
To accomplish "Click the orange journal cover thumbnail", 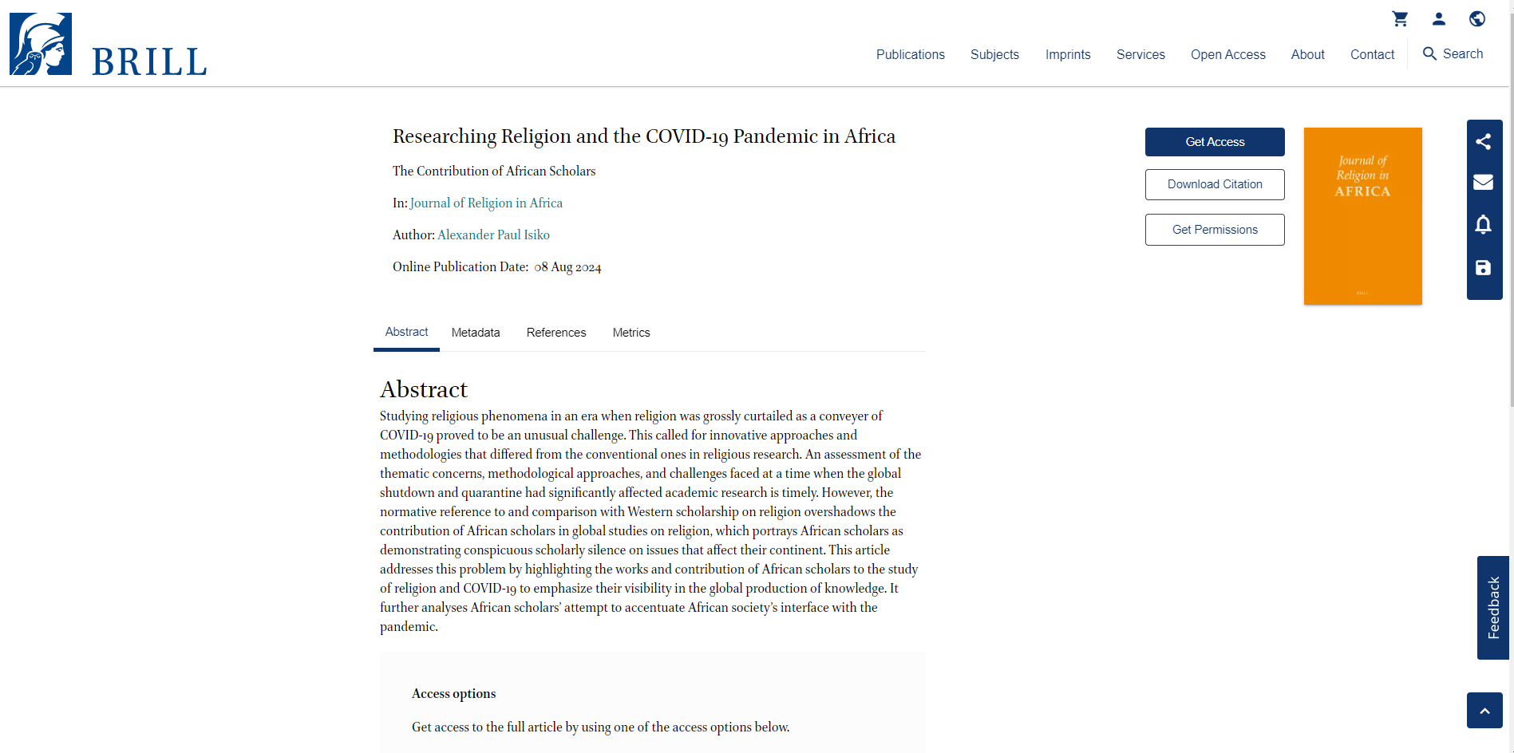I will tap(1362, 216).
